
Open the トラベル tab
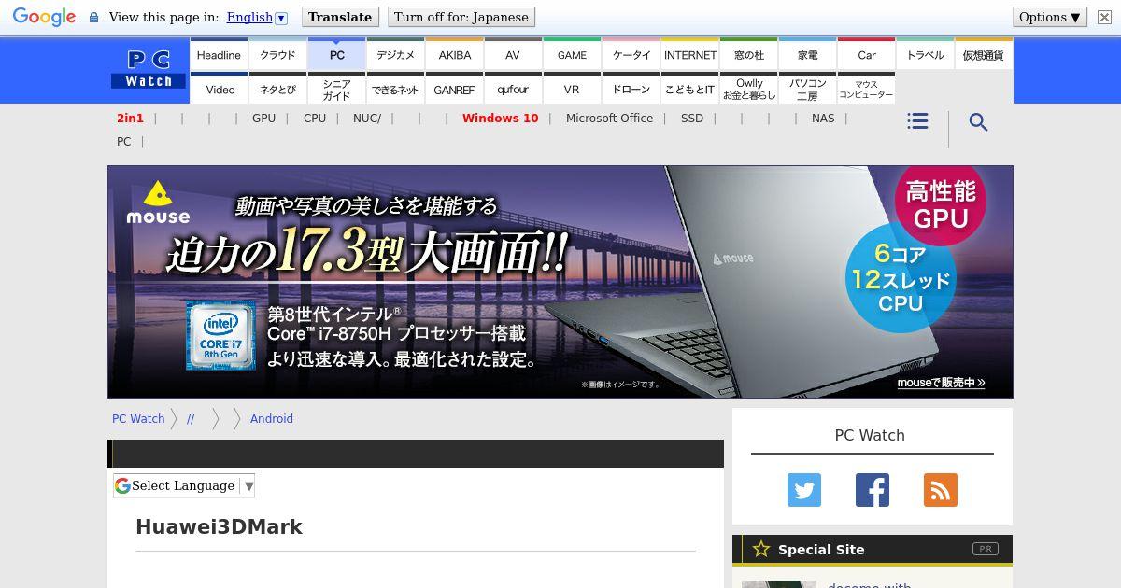click(925, 54)
